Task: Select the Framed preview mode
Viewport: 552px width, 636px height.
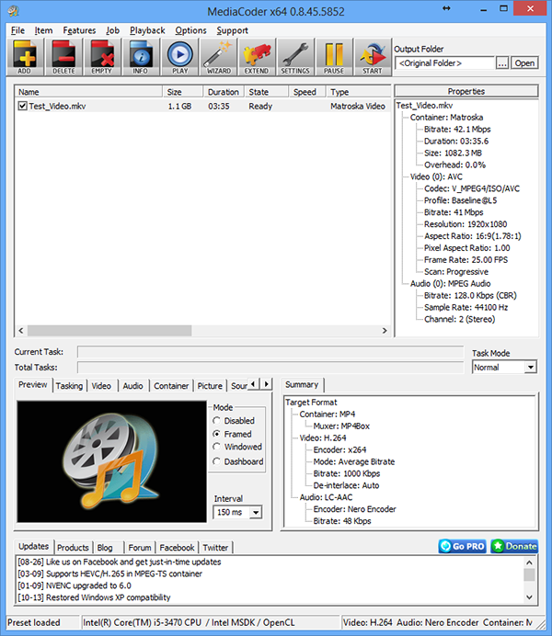Action: [217, 434]
